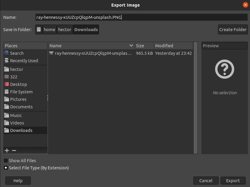This screenshot has width=250, height=187.
Task: Open the Pictures folder in Places
Action: 18,99
